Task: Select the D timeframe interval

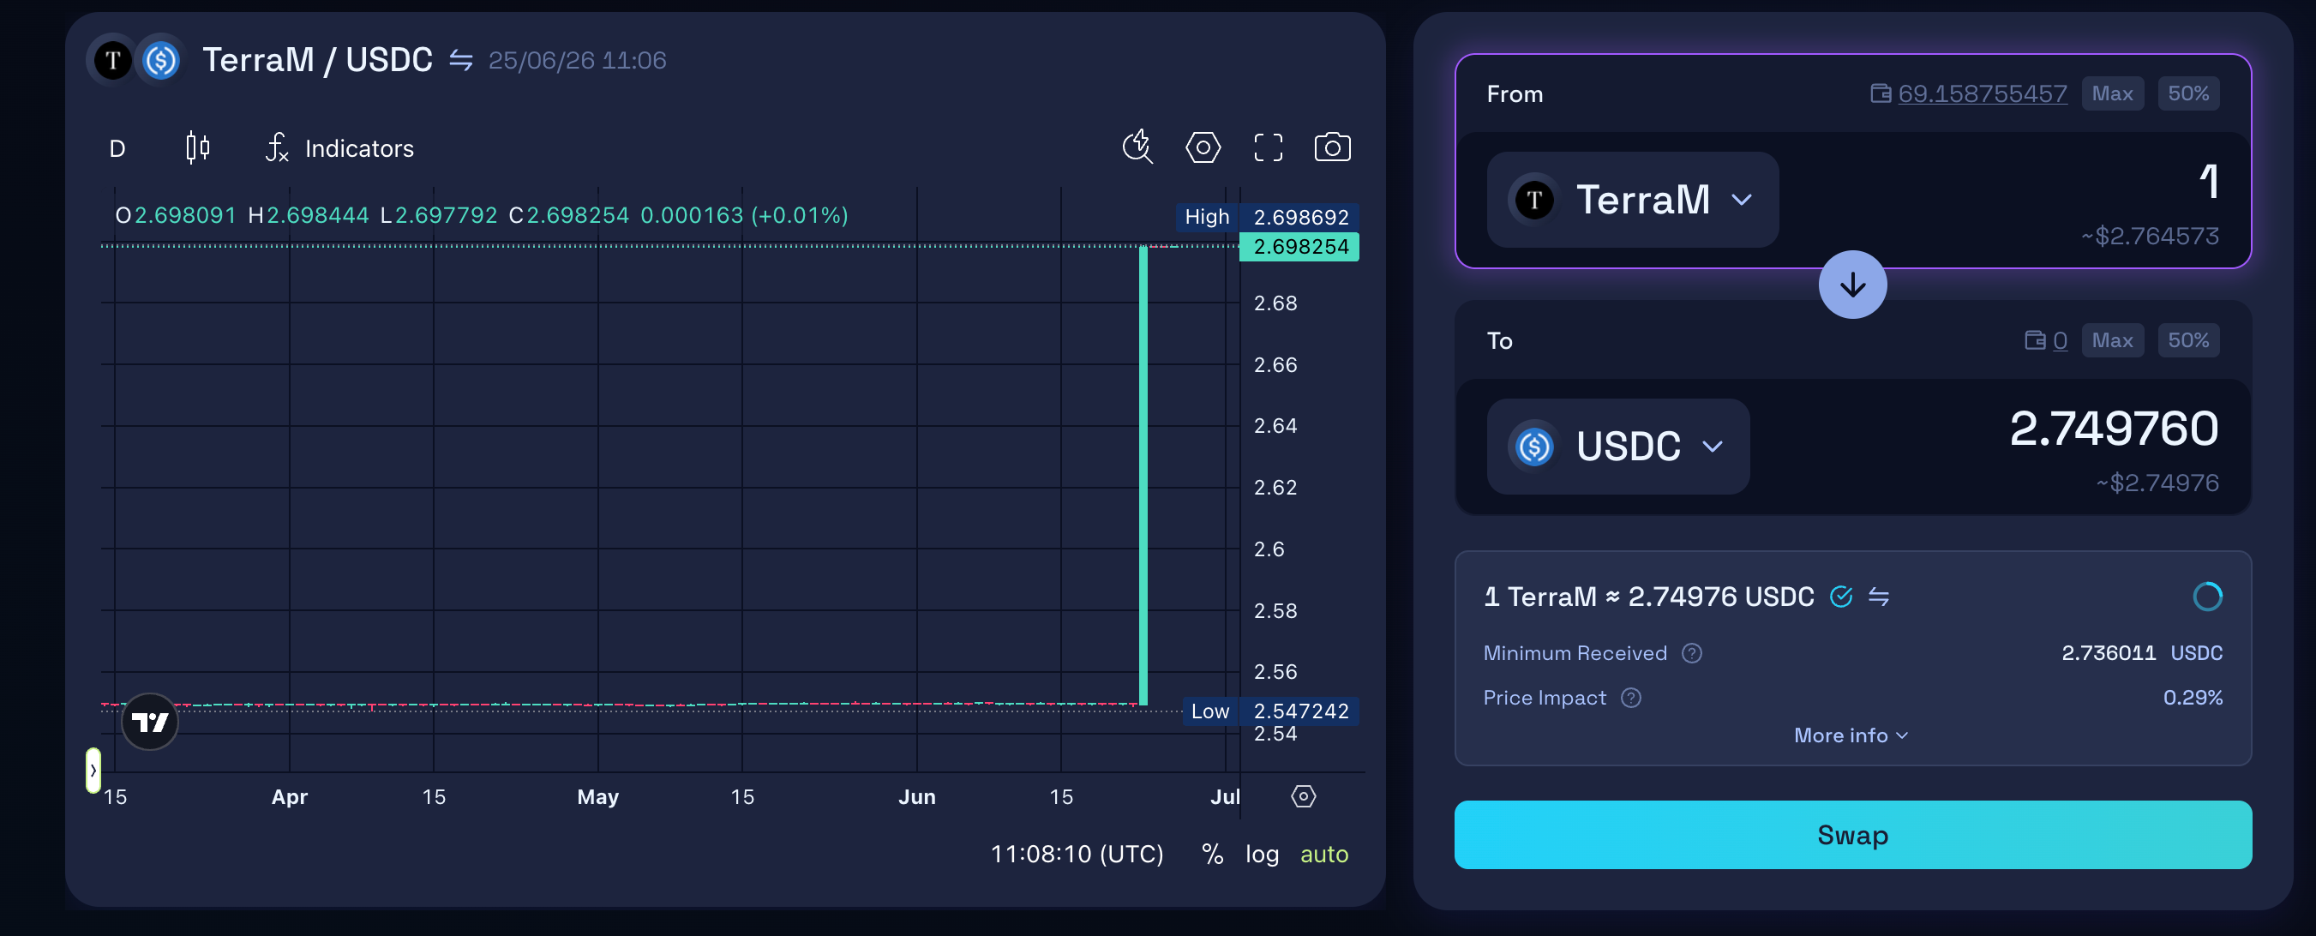Action: 117,148
